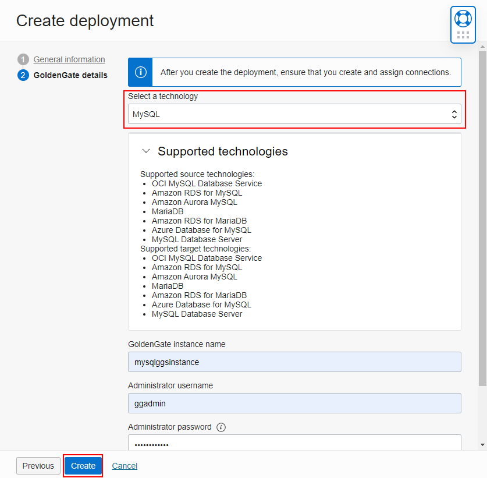Go to the General information step
Screen dimensions: 487x478
click(x=69, y=59)
